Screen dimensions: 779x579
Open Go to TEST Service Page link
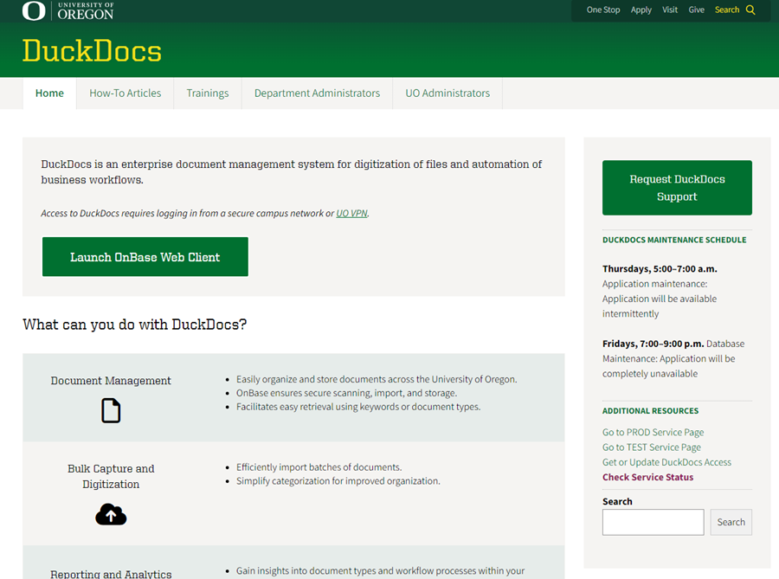pyautogui.click(x=651, y=447)
